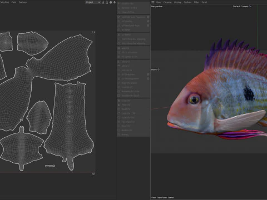This screenshot has height=200, width=267.
Task: Click the Perspective view label
Action: click(157, 7)
